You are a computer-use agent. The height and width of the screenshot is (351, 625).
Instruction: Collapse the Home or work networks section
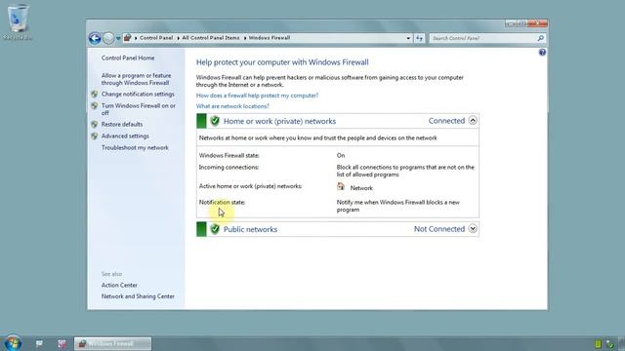point(473,120)
